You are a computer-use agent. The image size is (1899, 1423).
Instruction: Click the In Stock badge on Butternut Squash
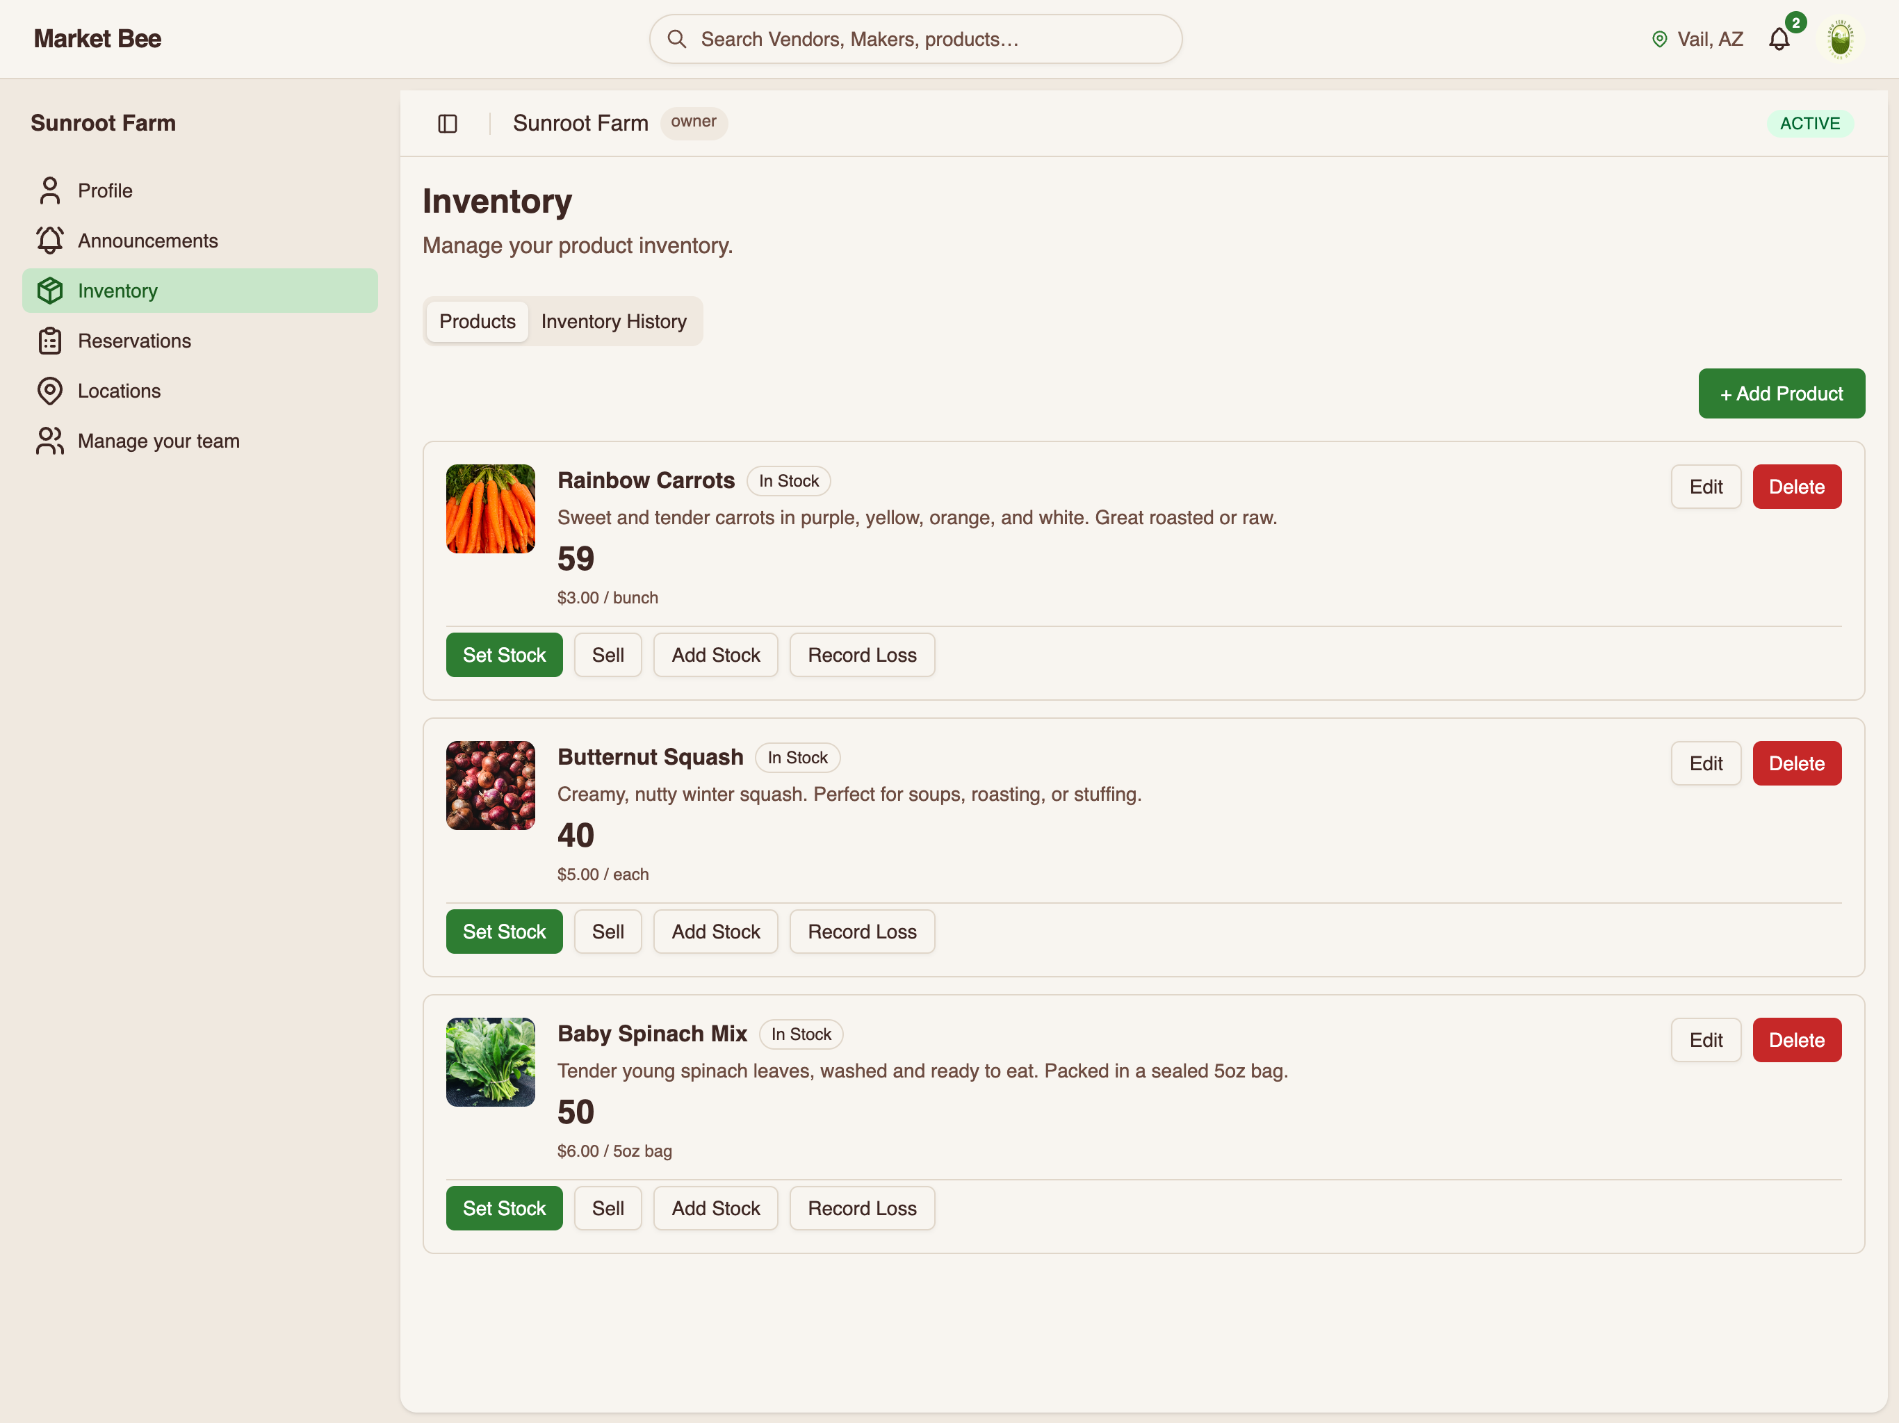tap(797, 758)
